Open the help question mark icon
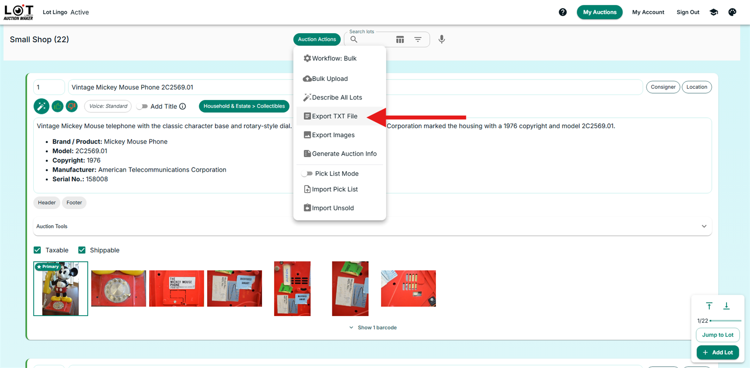This screenshot has height=368, width=750. (562, 12)
